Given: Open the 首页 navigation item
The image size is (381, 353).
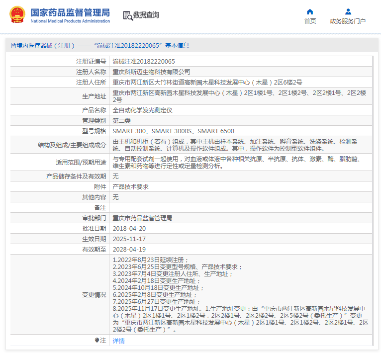Looking at the screenshot, I should click(310, 21).
